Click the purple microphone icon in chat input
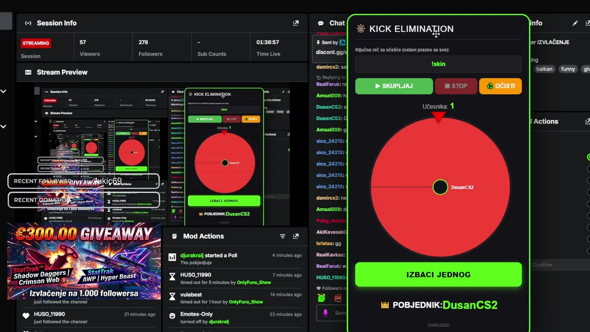Image resolution: width=590 pixels, height=332 pixels. coord(325,313)
